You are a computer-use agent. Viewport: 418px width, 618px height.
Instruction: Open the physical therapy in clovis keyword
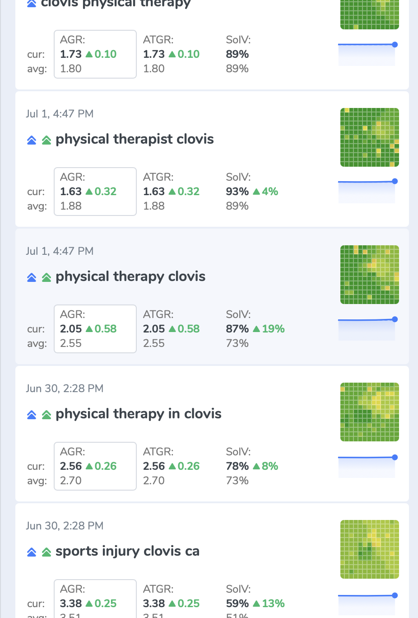(x=139, y=414)
